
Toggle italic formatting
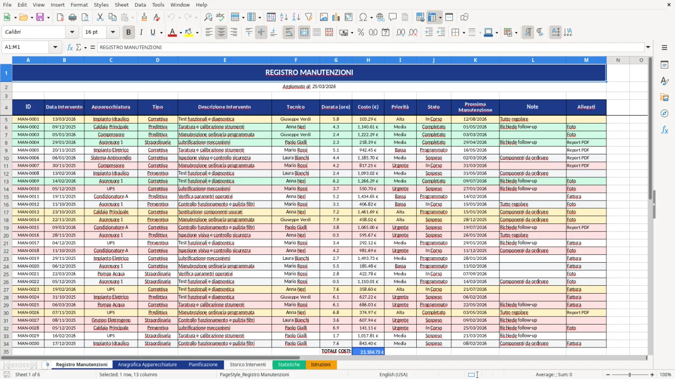141,32
